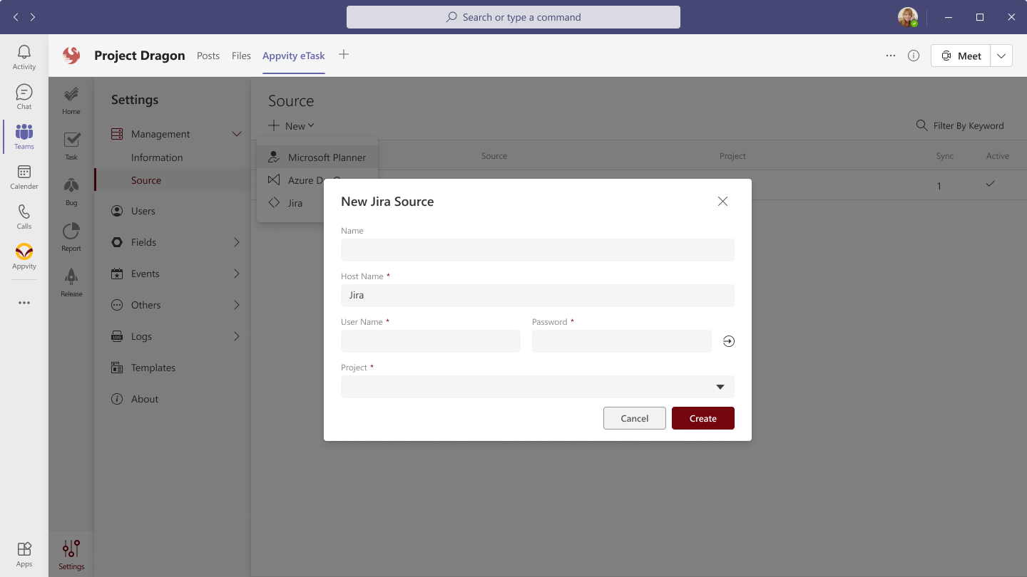1027x577 pixels.
Task: Open the Activity bell icon
Action: [x=24, y=57]
